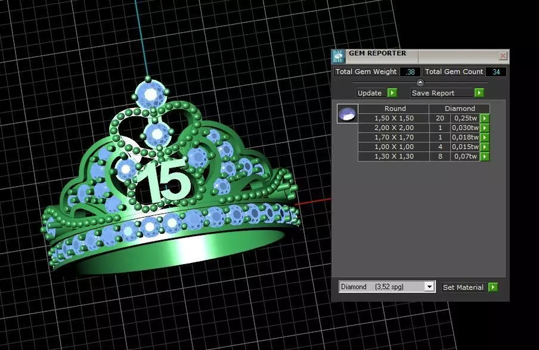
Task: Click the Diamond column header
Action: [x=460, y=109]
